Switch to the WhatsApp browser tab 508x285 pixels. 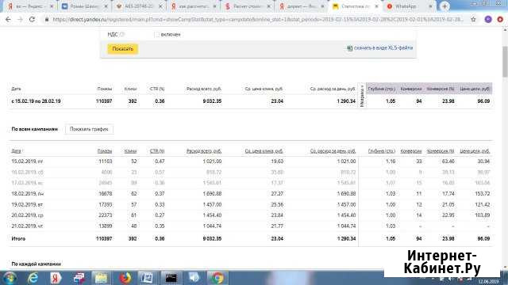click(410, 6)
